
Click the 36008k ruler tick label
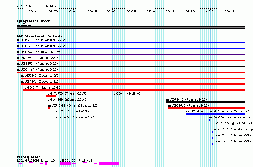point(112,11)
